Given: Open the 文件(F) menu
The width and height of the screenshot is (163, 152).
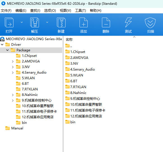Looking at the screenshot, I should click(6, 10).
